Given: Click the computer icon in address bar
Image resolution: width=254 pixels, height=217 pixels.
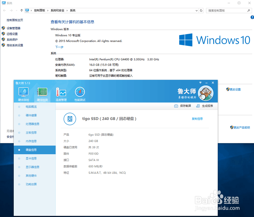Looking at the screenshot, I should pyautogui.click(x=27, y=10).
